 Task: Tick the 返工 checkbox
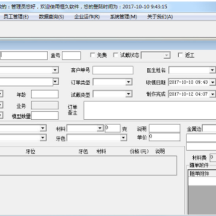[180, 55]
